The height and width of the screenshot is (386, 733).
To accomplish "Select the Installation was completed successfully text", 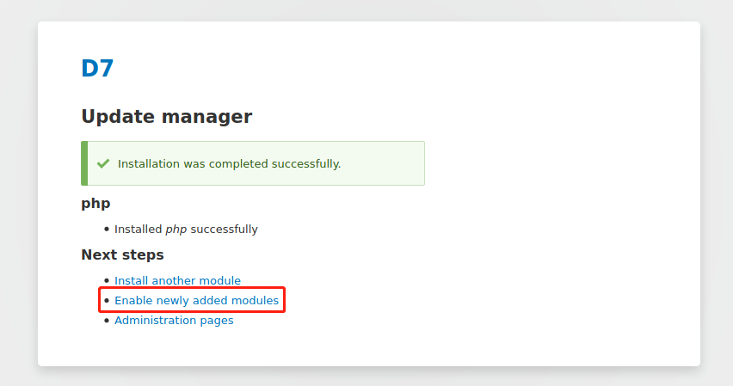I will point(229,164).
